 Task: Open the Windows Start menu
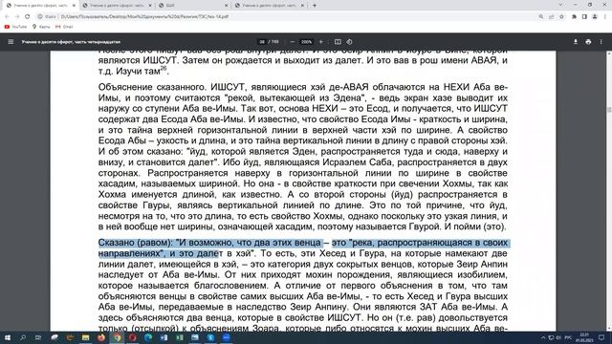point(8,337)
